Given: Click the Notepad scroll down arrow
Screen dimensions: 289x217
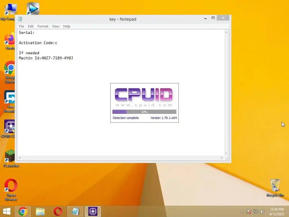Looking at the screenshot, I should tap(226, 153).
